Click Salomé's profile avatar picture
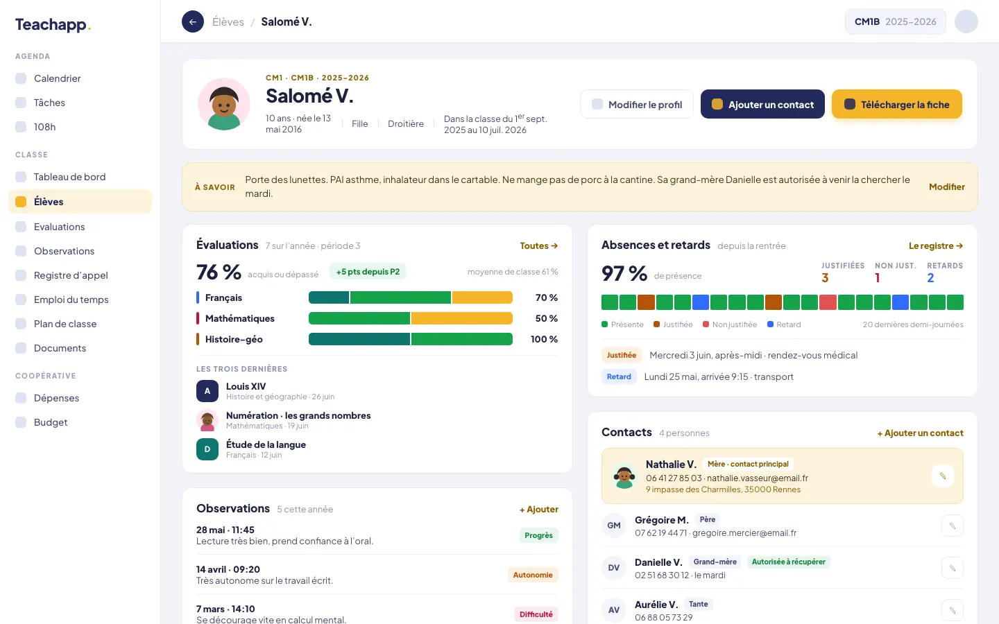Screen dimensions: 999x624 pyautogui.click(x=224, y=104)
